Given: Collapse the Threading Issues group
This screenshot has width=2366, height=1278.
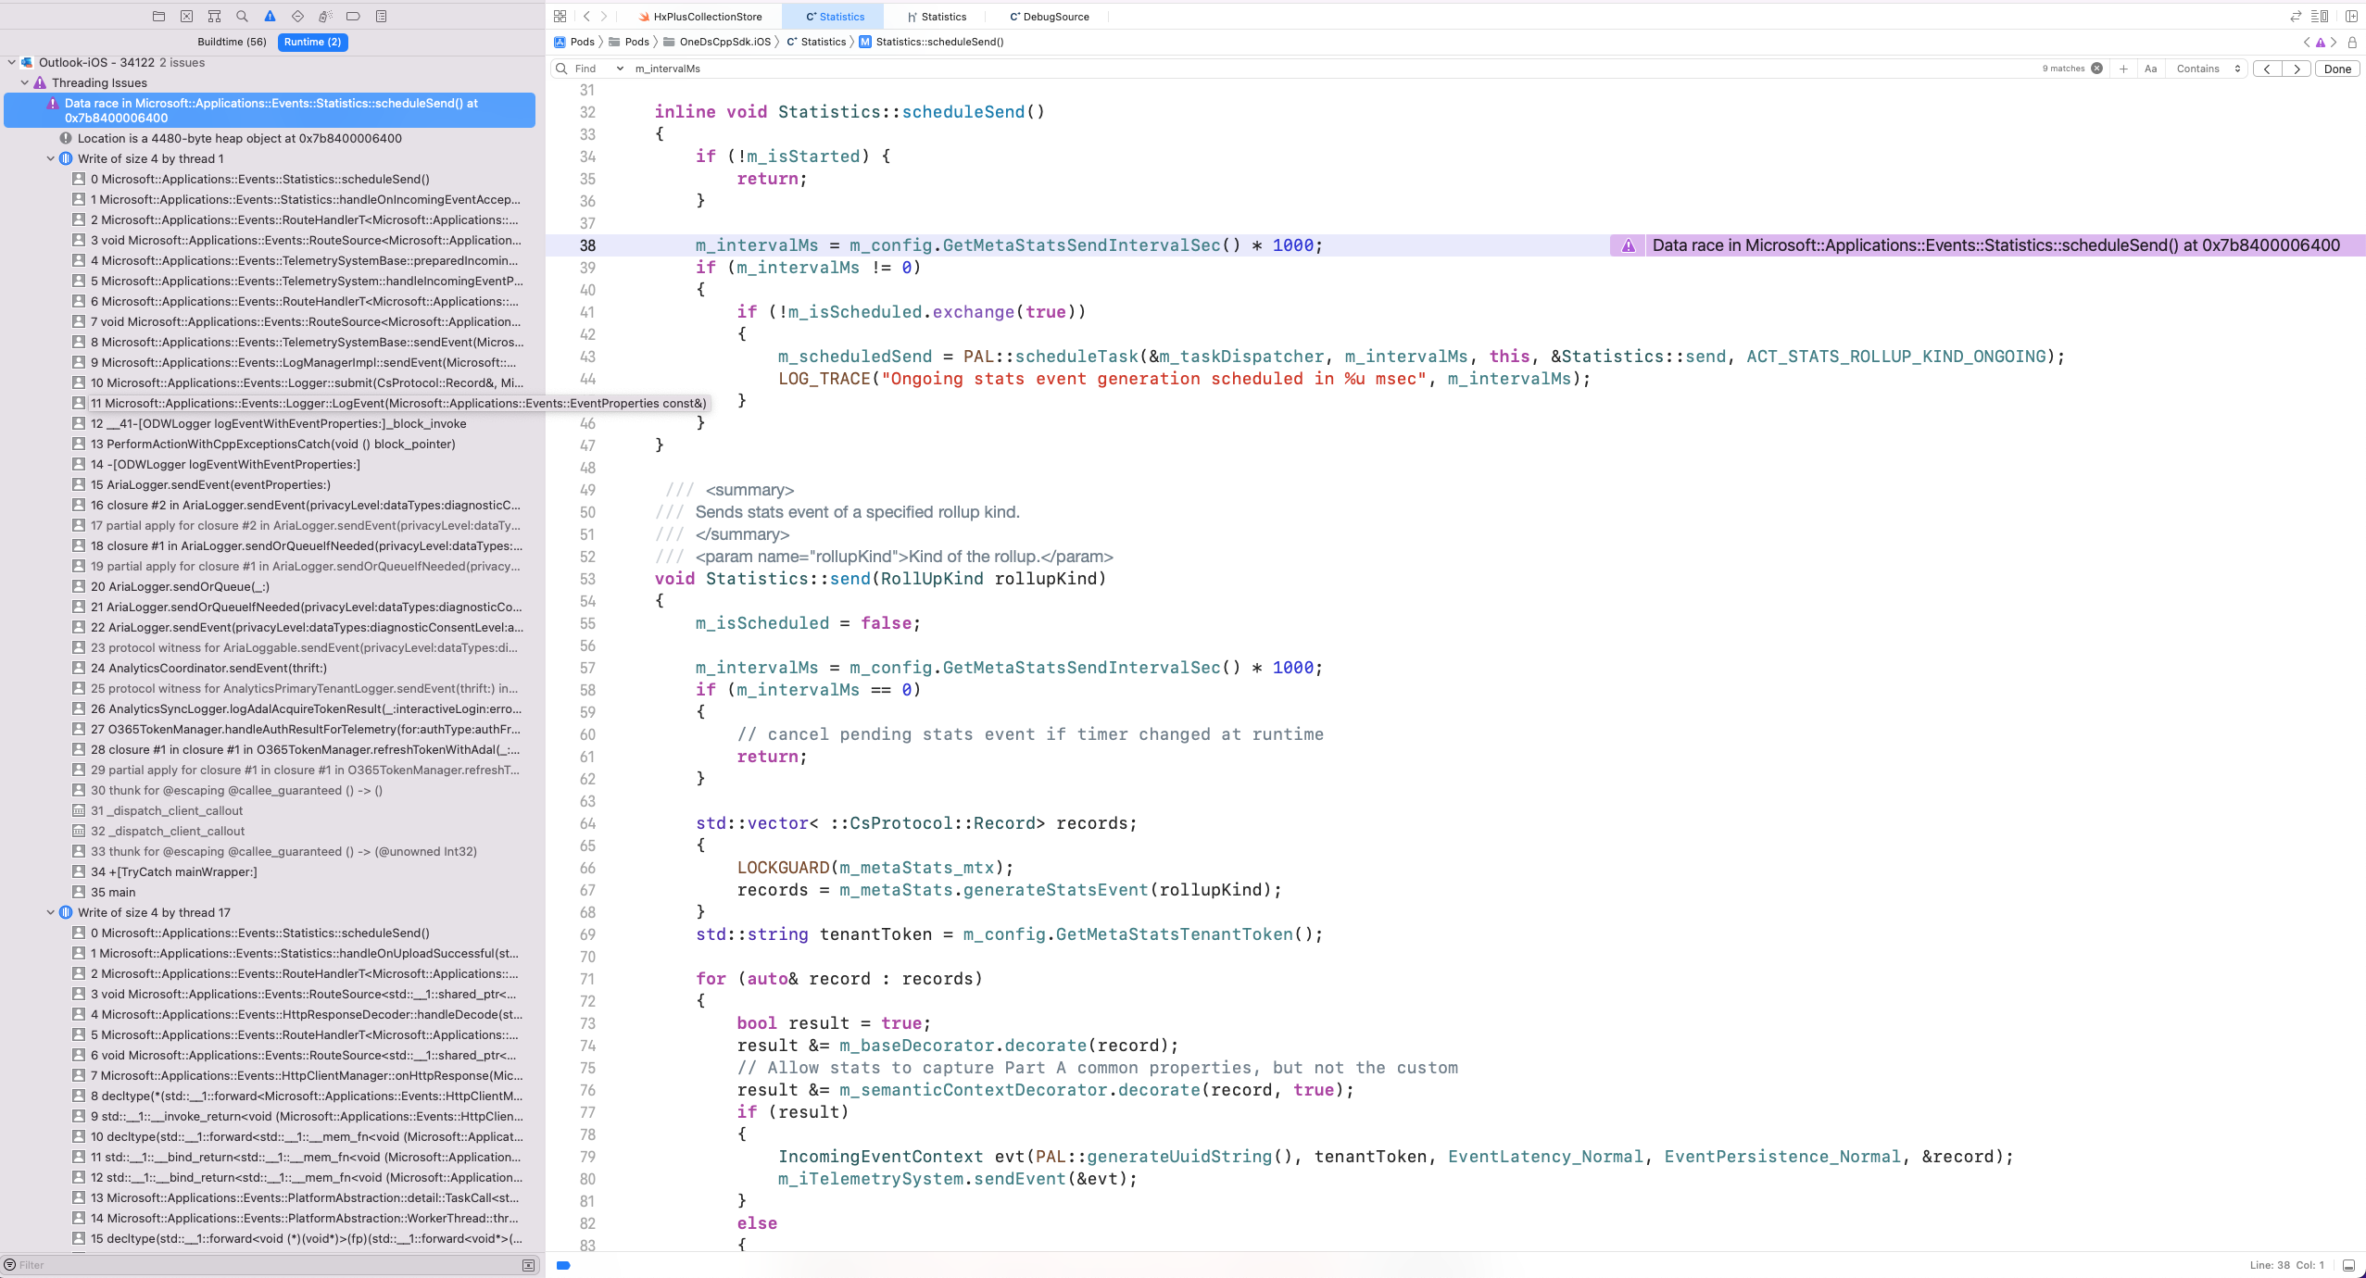Looking at the screenshot, I should [x=24, y=82].
